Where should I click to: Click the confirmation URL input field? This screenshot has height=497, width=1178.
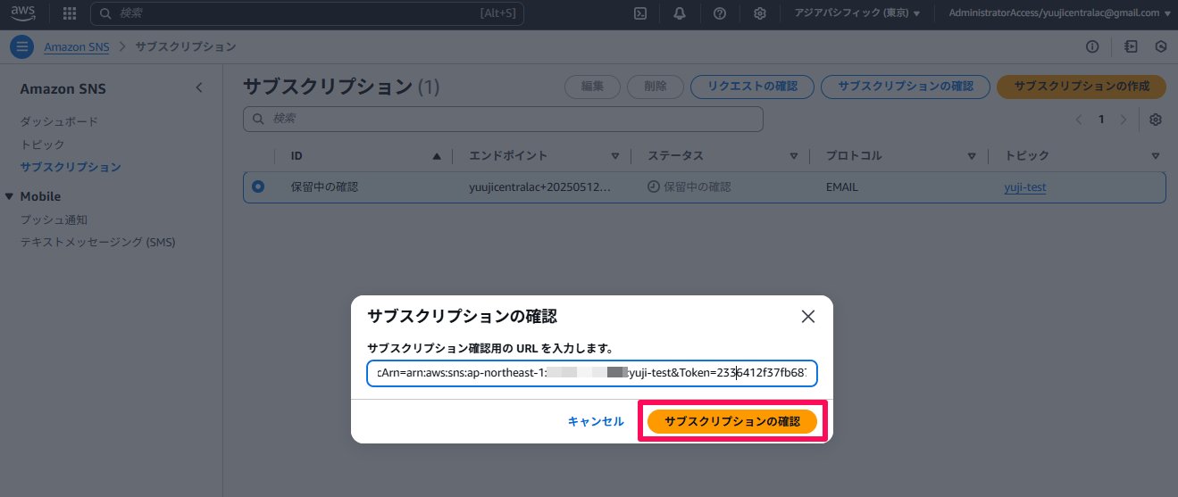pos(591,373)
